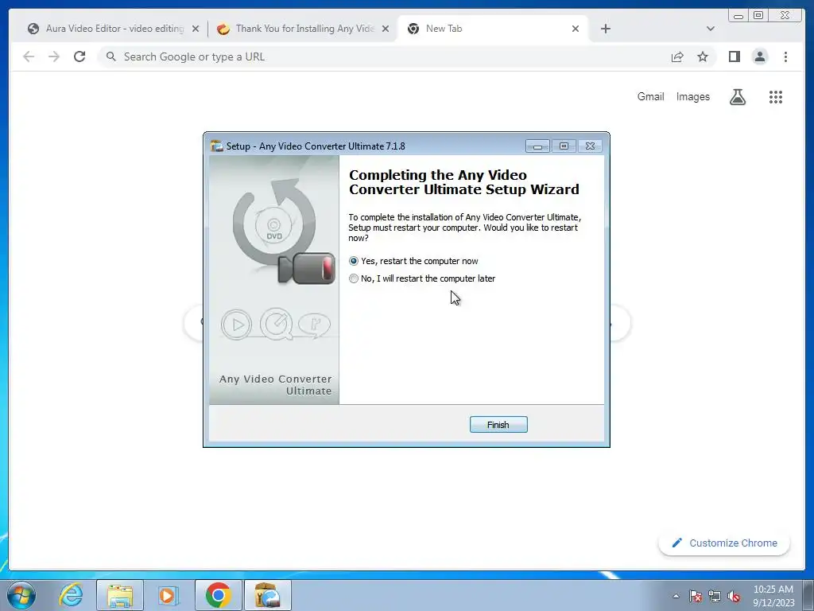
Task: Close the New Tab tab
Action: [576, 29]
